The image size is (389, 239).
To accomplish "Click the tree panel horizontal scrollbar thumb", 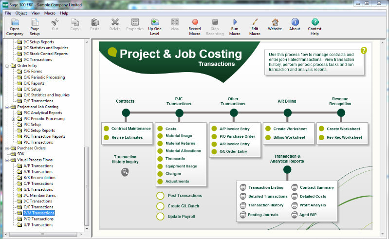I will (x=43, y=234).
